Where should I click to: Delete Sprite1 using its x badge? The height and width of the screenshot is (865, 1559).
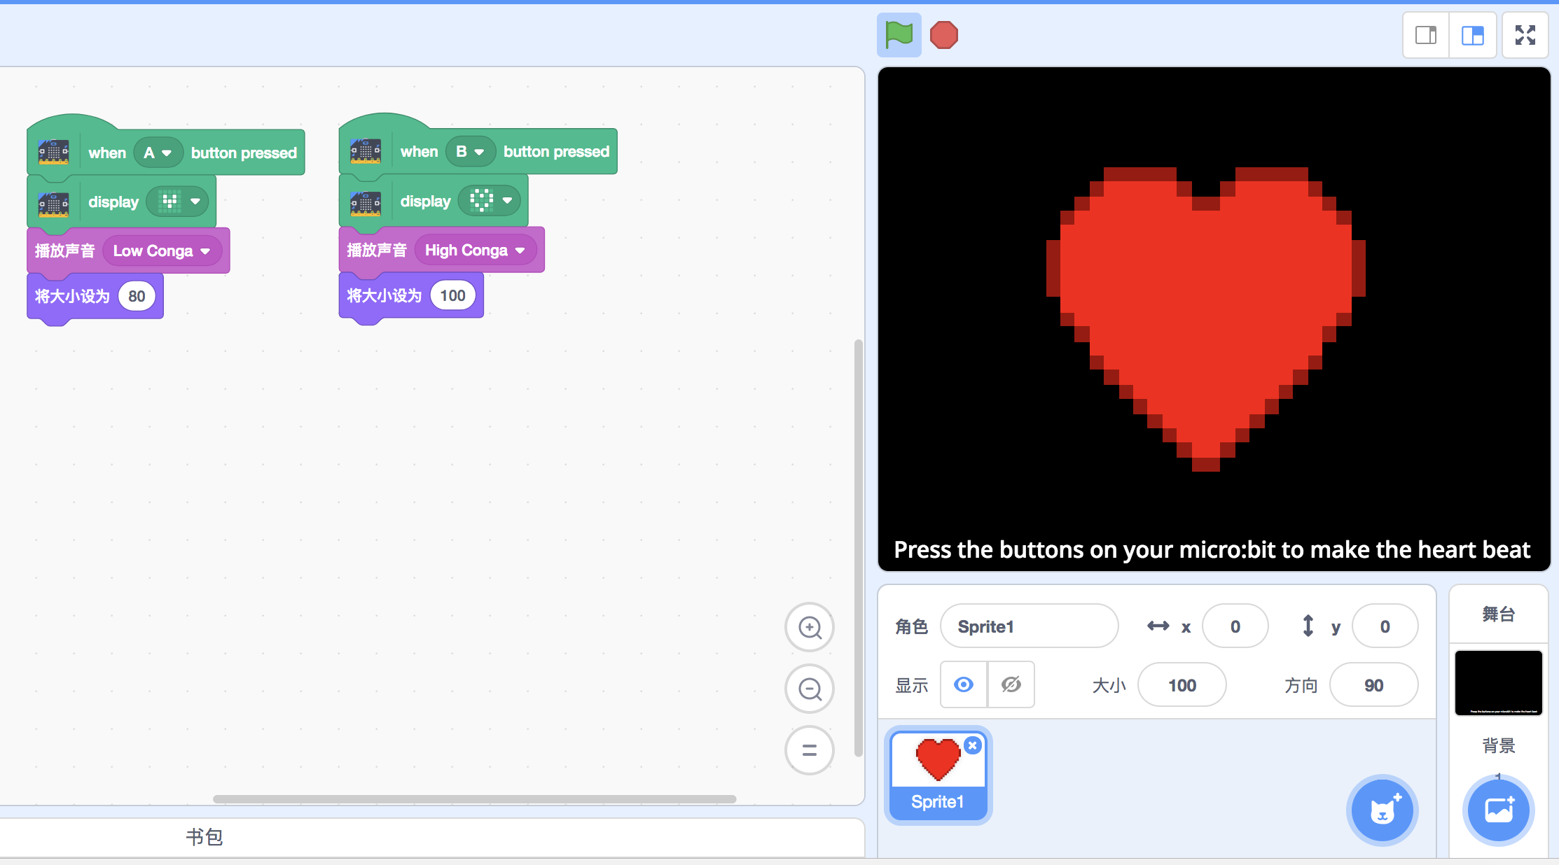pyautogui.click(x=973, y=745)
